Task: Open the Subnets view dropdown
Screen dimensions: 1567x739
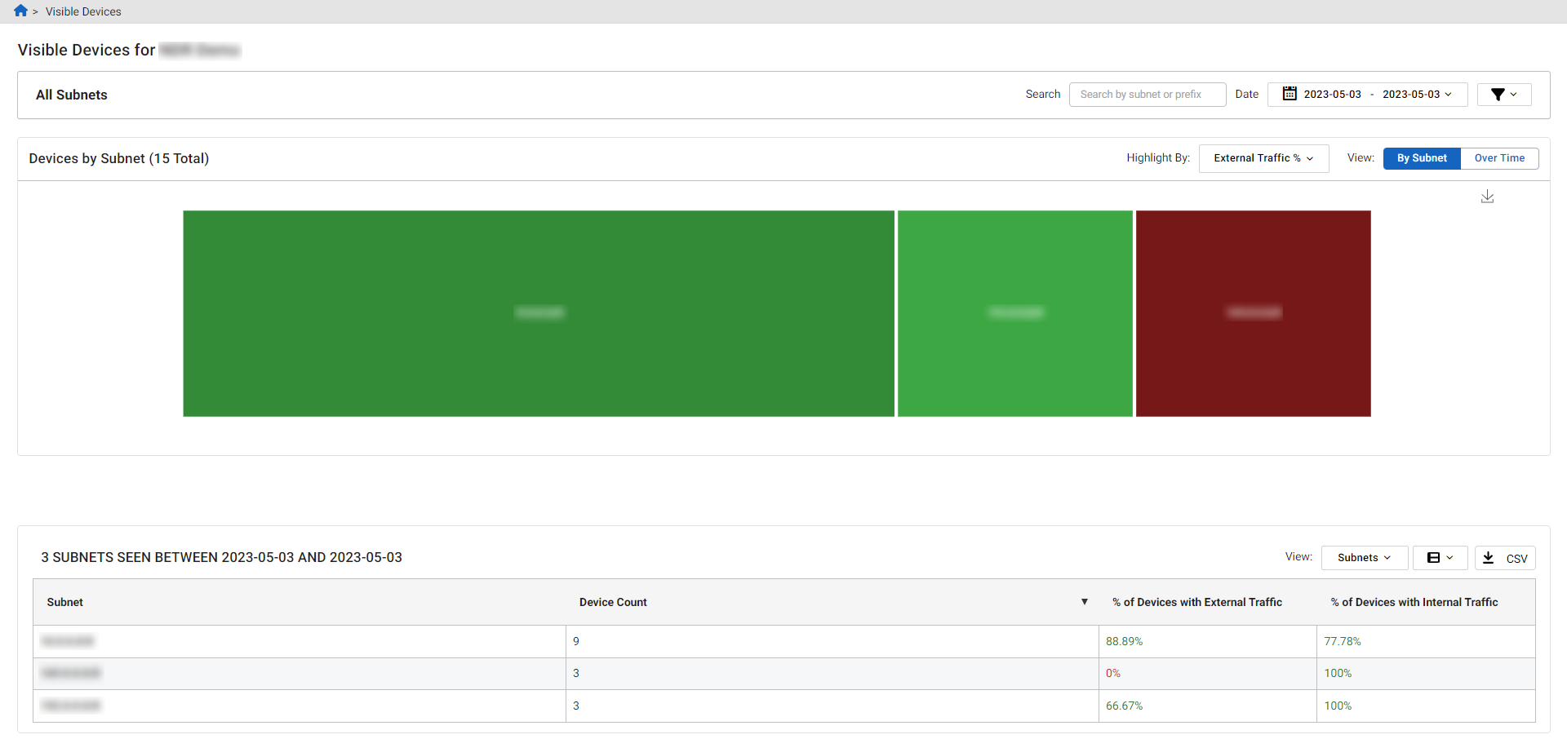Action: (x=1363, y=557)
